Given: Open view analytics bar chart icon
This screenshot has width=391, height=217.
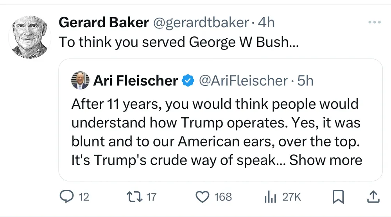Looking at the screenshot, I should [x=270, y=198].
